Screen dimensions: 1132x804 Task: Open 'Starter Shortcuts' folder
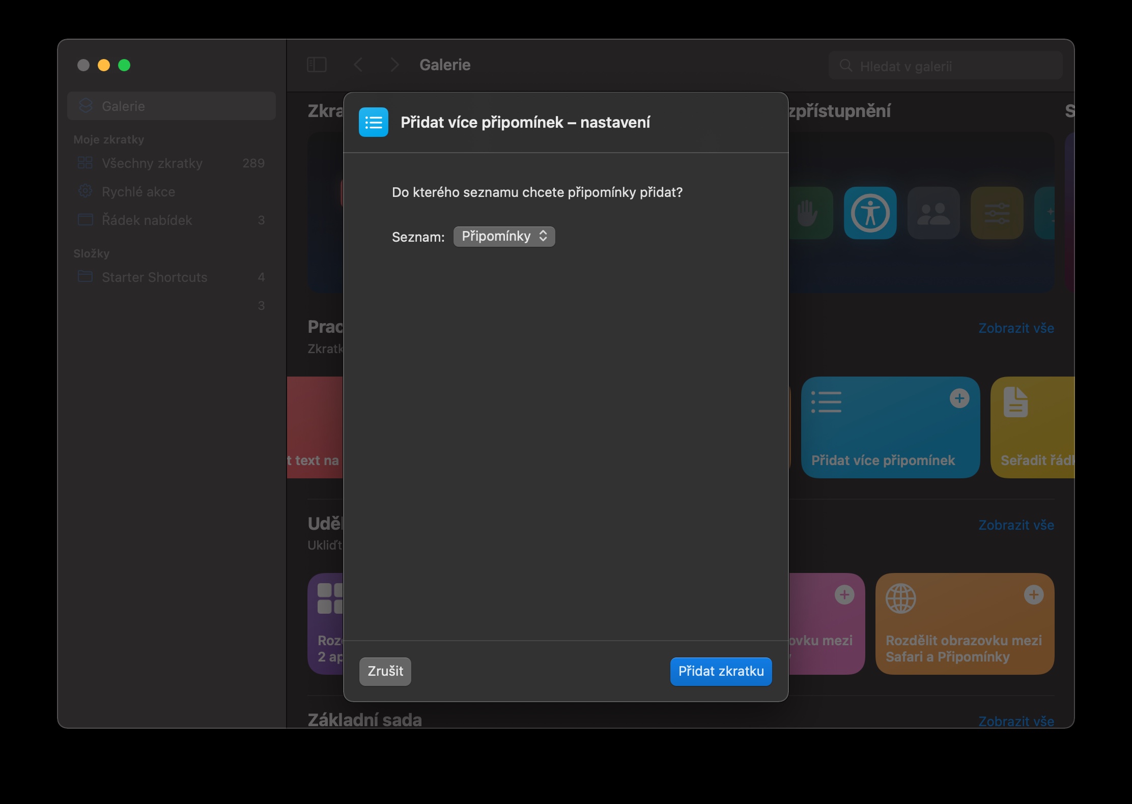click(154, 277)
